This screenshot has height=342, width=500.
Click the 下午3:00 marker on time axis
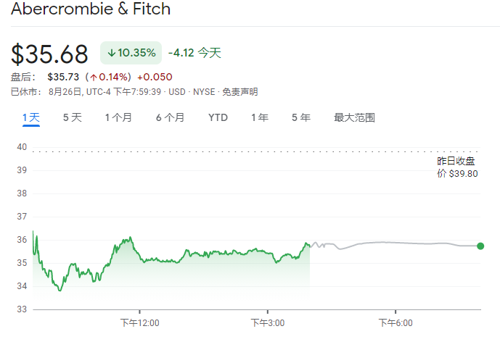click(x=267, y=322)
